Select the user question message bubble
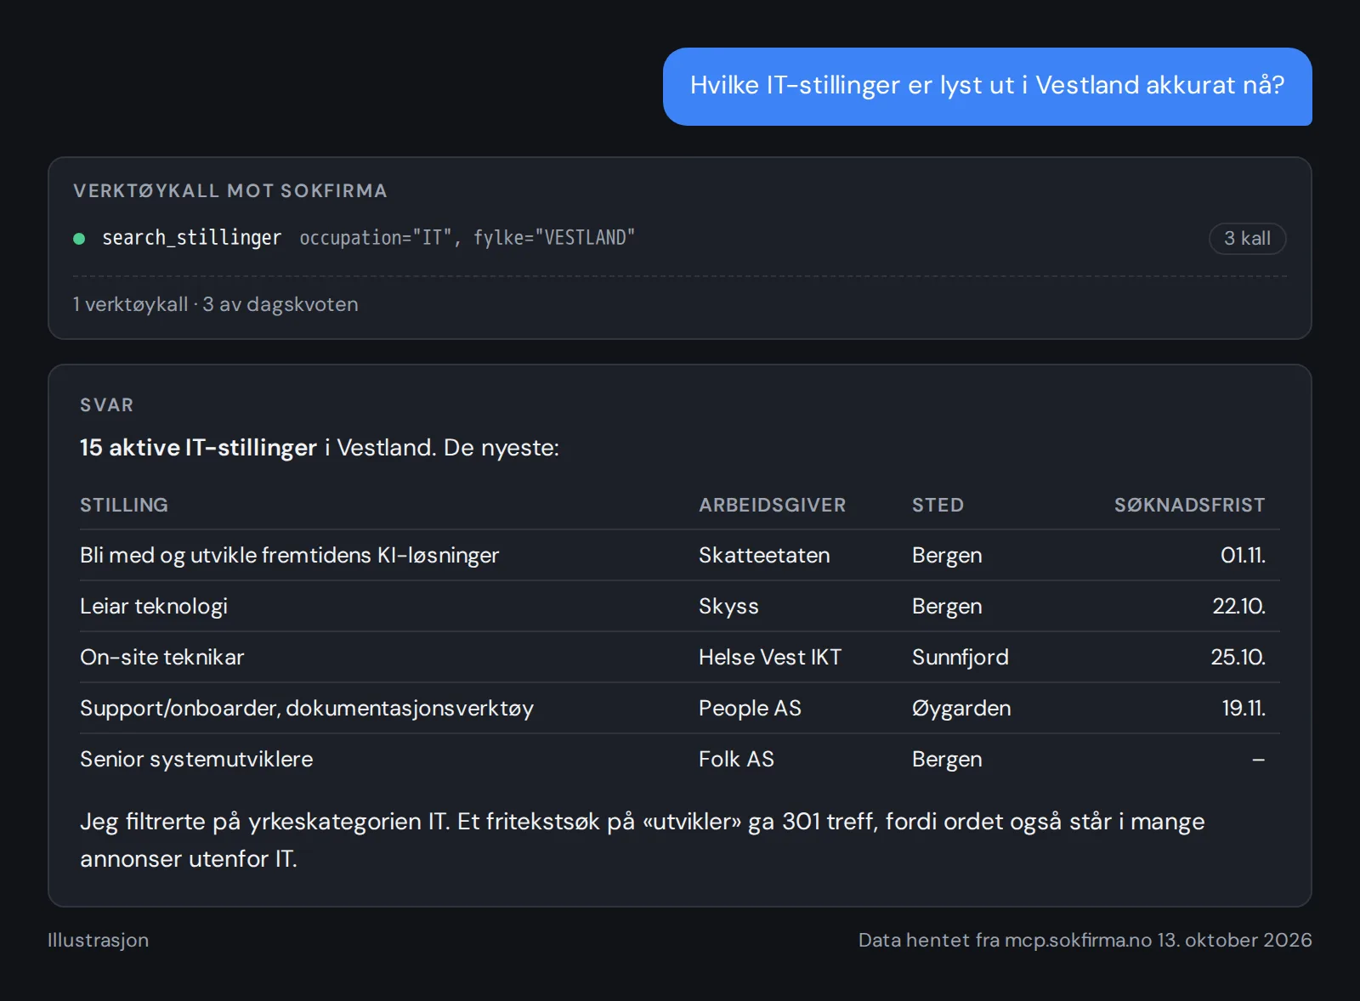Screen dimensions: 1360x1001 987,87
